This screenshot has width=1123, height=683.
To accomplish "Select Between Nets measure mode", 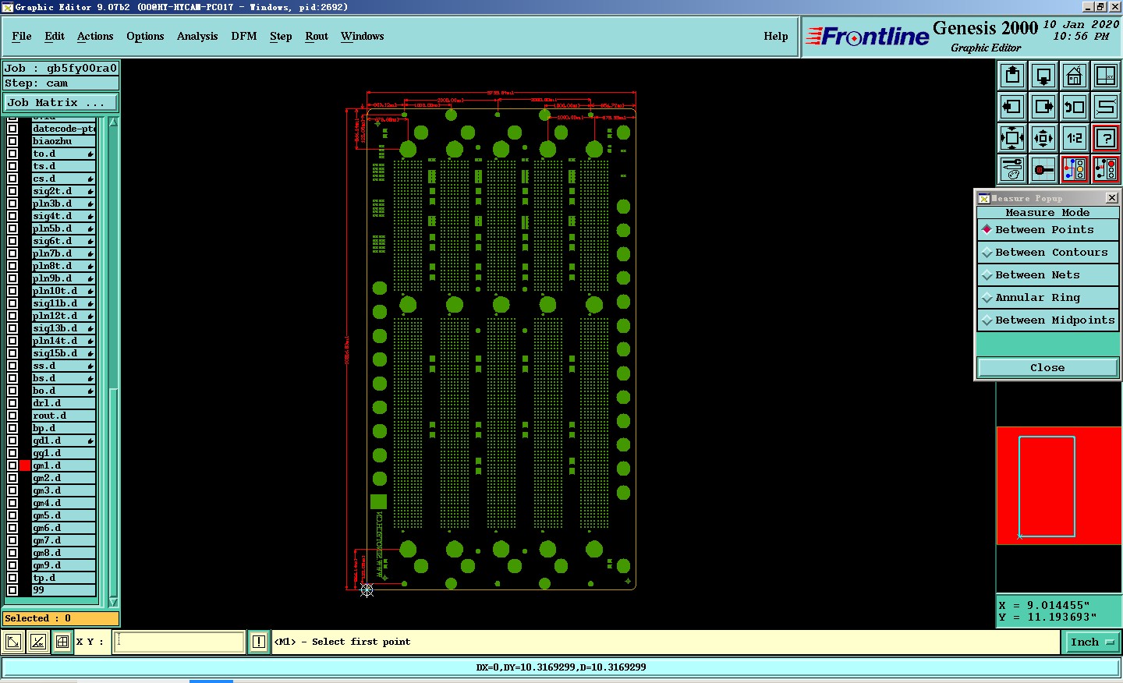I will tap(1047, 275).
